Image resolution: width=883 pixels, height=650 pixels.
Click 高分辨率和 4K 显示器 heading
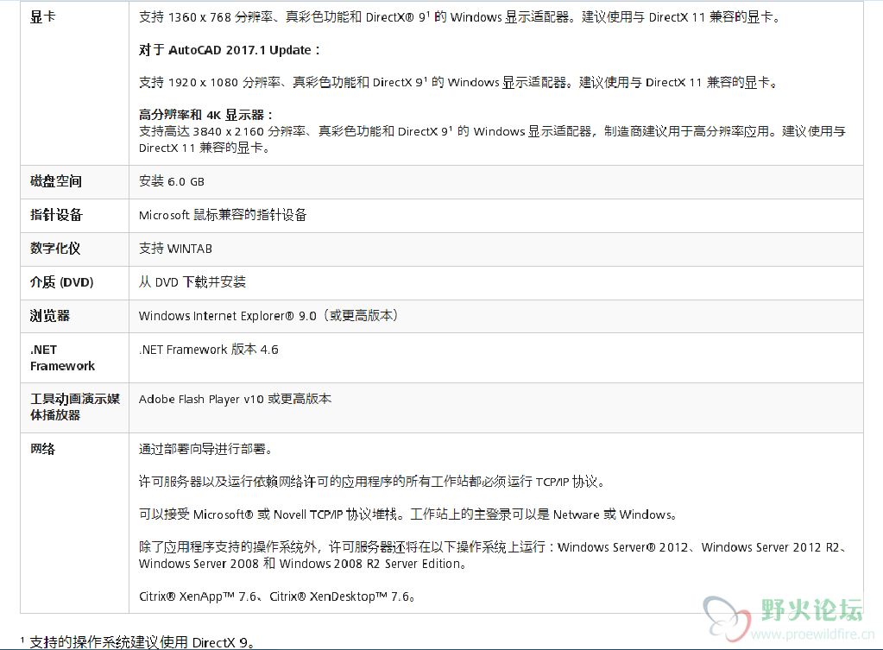206,115
